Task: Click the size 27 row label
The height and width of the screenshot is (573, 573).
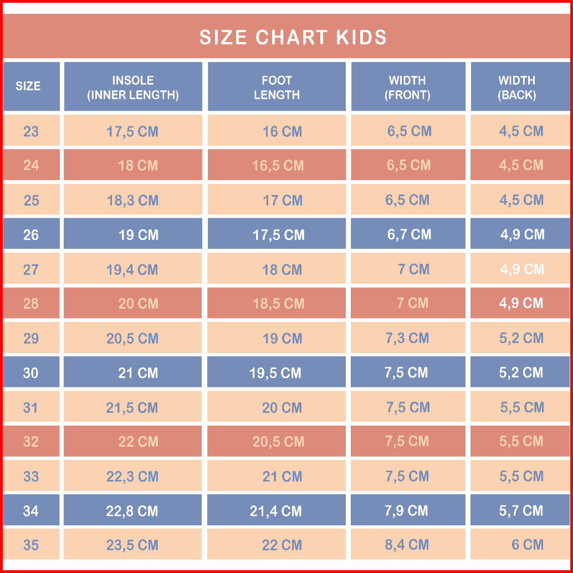Action: (31, 269)
